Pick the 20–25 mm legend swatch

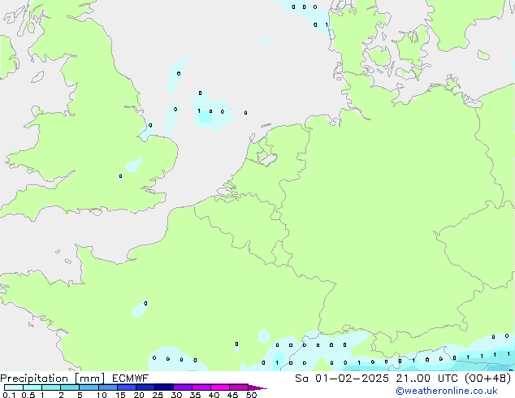(145, 387)
